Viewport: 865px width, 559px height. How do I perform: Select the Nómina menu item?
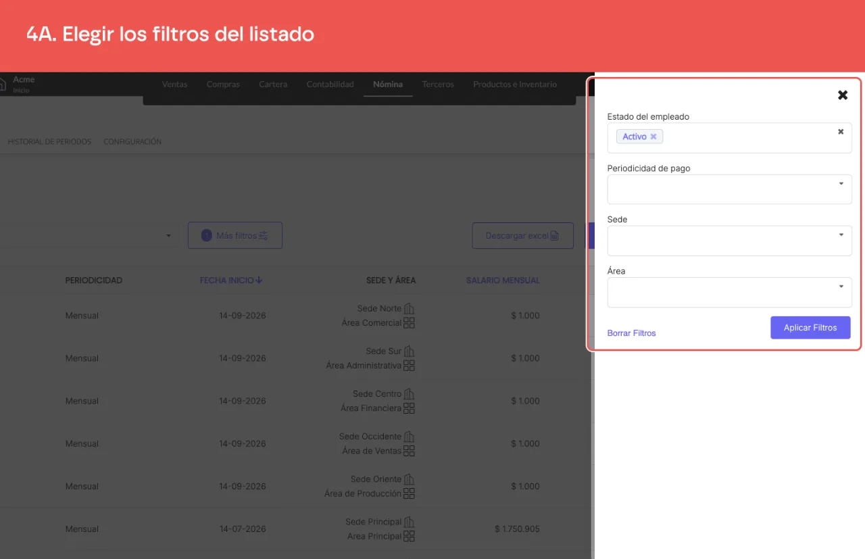click(x=388, y=84)
